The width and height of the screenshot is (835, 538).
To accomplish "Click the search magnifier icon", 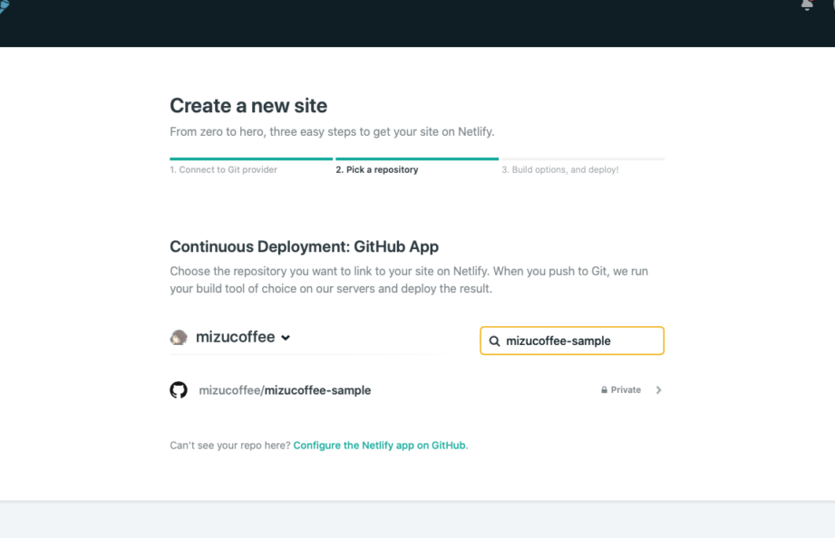I will 494,341.
